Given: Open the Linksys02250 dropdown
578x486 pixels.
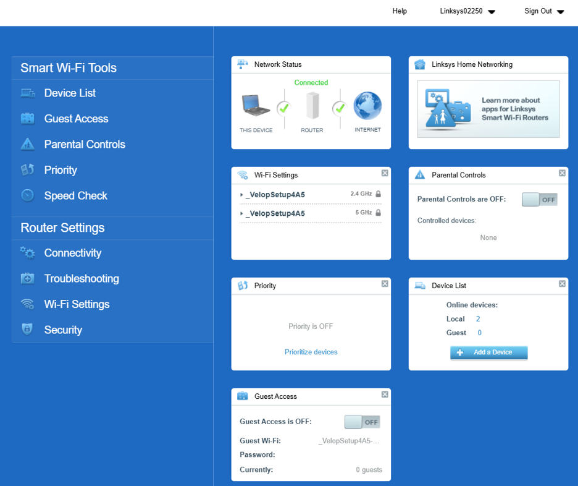Looking at the screenshot, I should pyautogui.click(x=467, y=11).
